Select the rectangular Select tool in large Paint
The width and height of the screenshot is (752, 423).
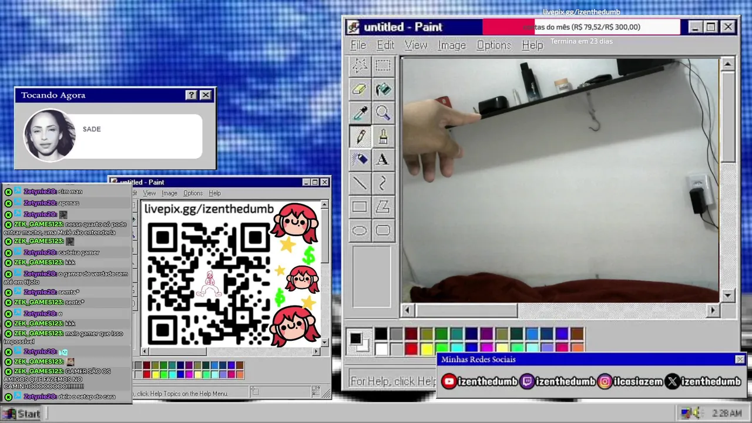[x=383, y=66]
